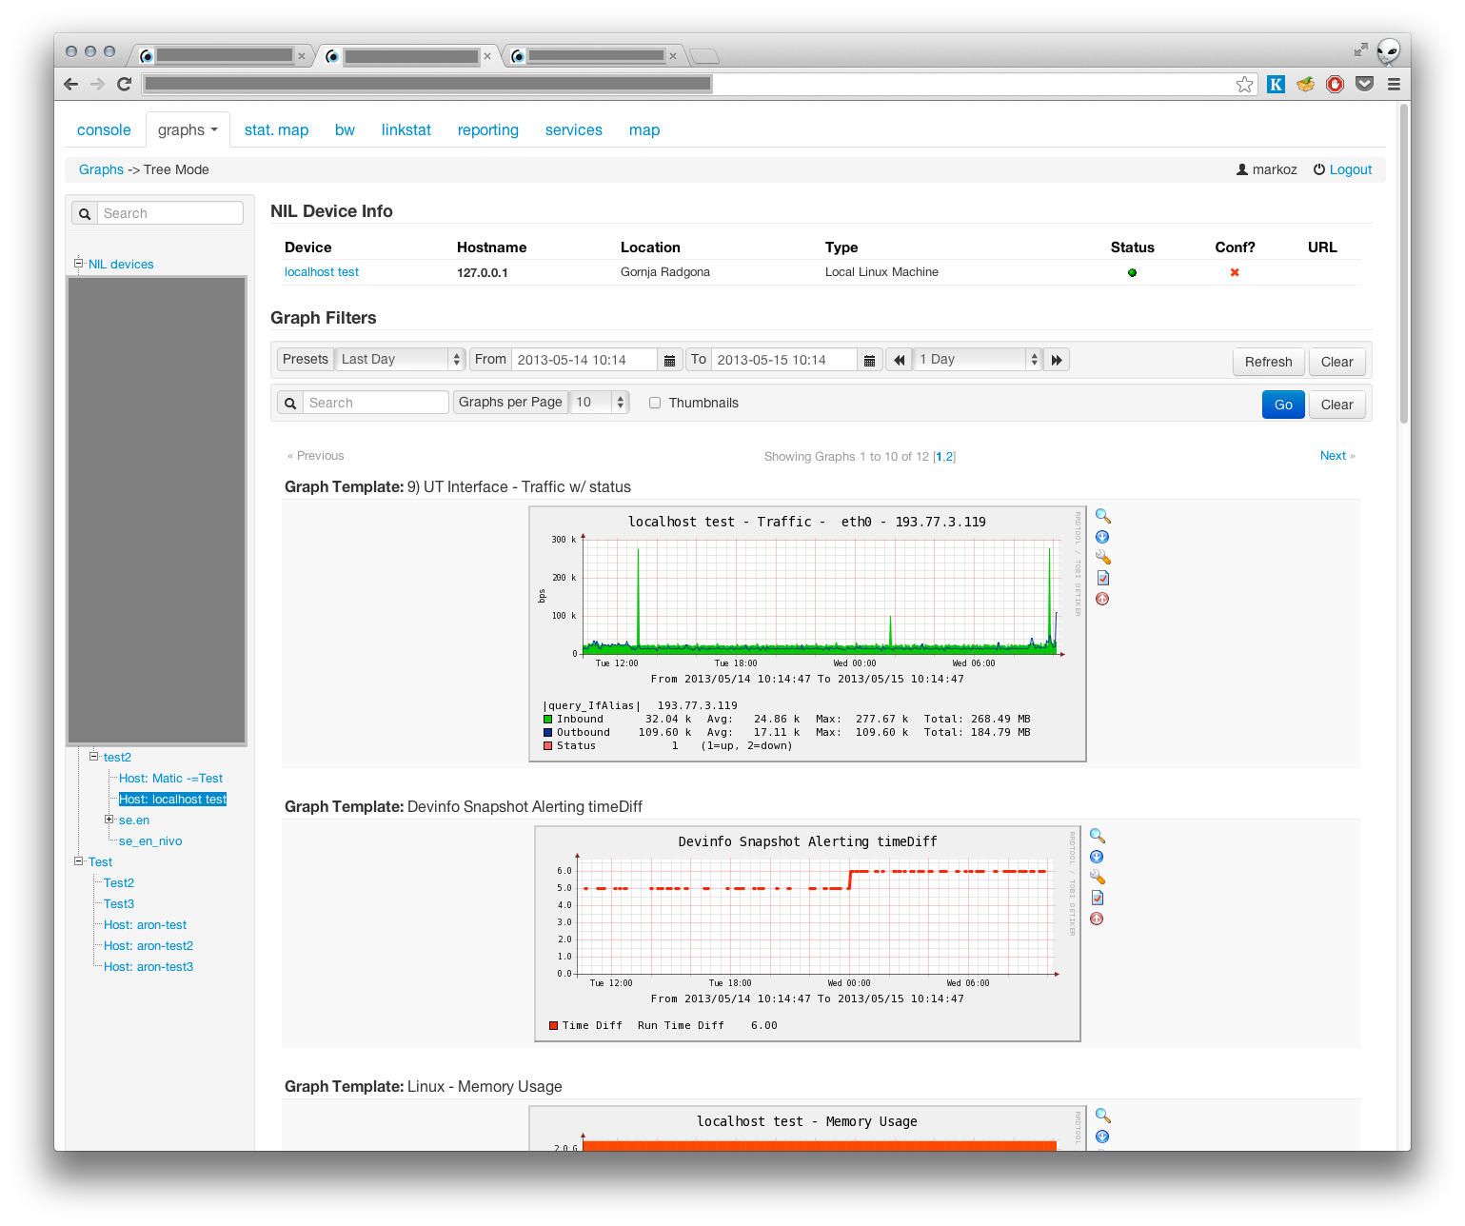Click the sidebar tree Search field
Viewport: 1465px width, 1226px height.
(170, 213)
